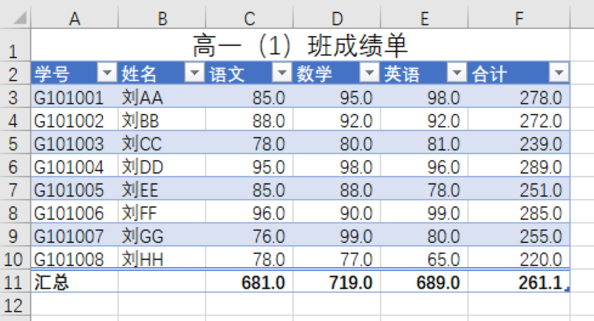The width and height of the screenshot is (594, 321).
Task: Select the 合计 average 261.1
Action: 519,281
